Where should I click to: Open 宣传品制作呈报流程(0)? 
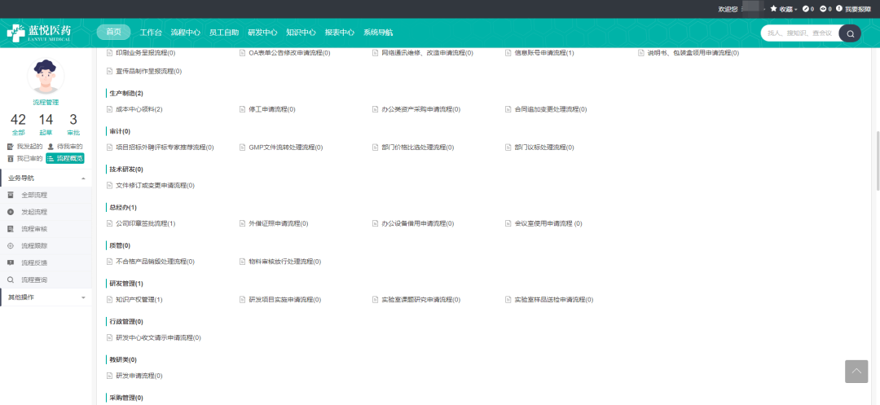[149, 71]
